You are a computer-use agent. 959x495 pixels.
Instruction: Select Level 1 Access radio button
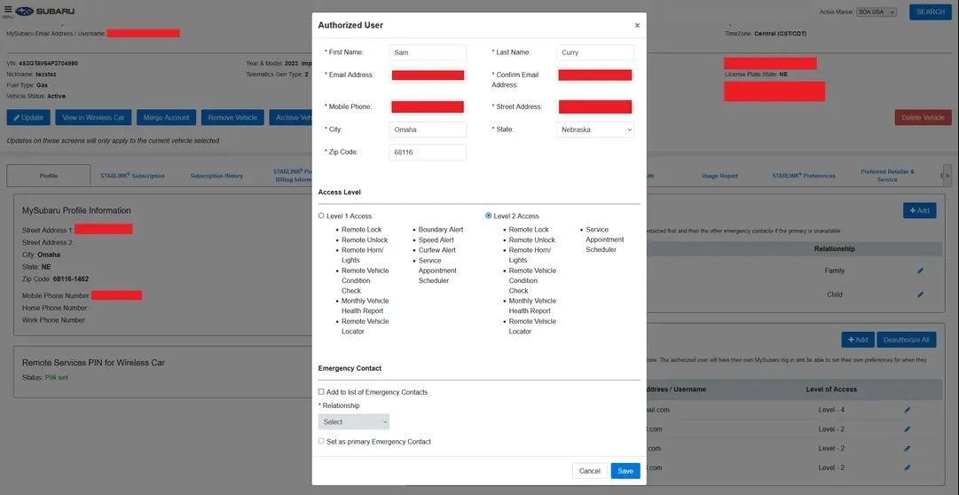tap(321, 216)
